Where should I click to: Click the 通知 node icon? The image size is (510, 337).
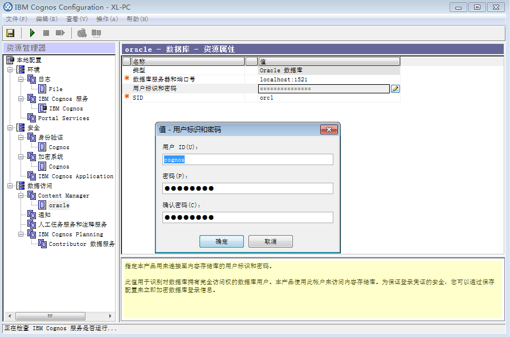31,215
